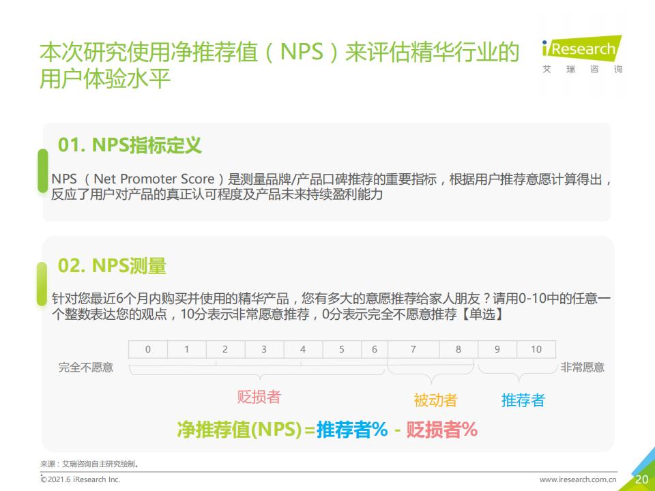The width and height of the screenshot is (655, 491).
Task: Click scale cell 3
Action: 265,349
